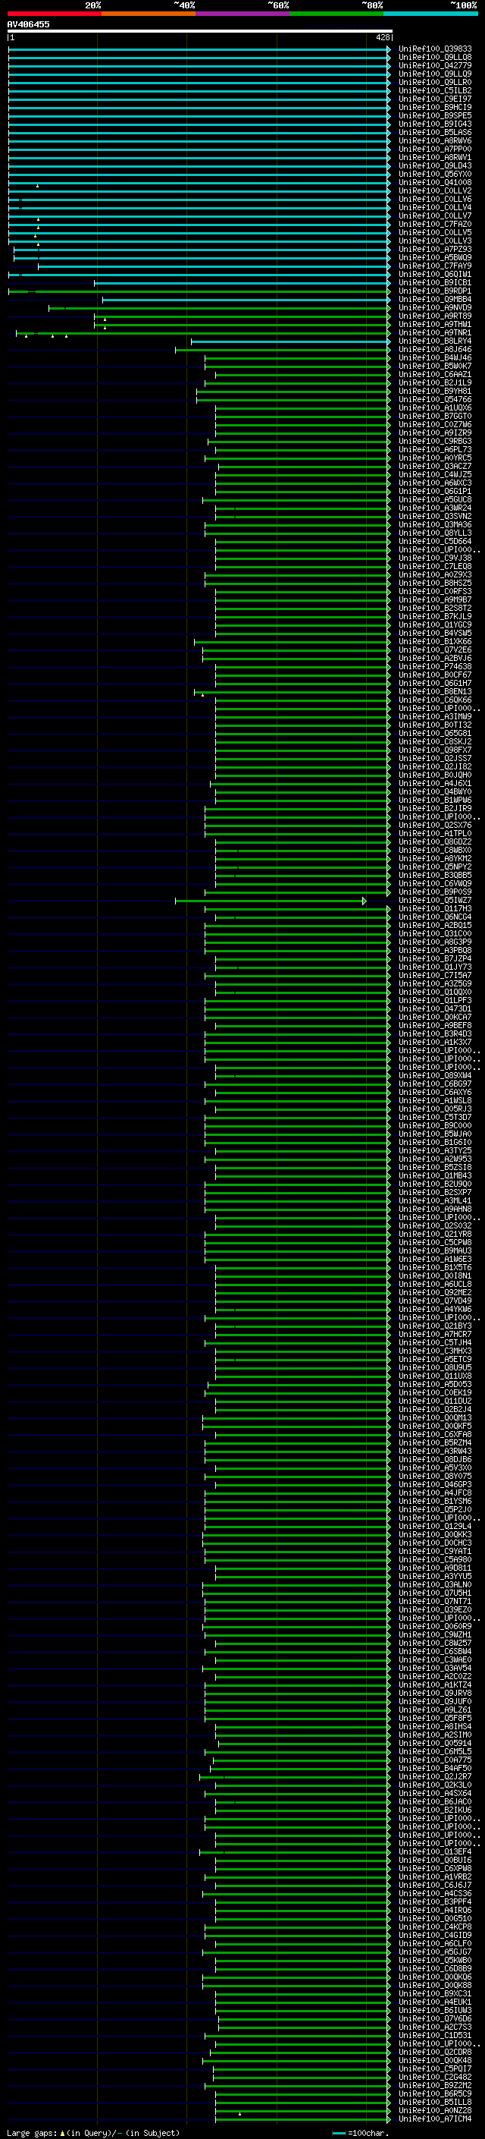The width and height of the screenshot is (485, 2139).
Task: Click the red 20% identity legend segment
Action: [54, 14]
